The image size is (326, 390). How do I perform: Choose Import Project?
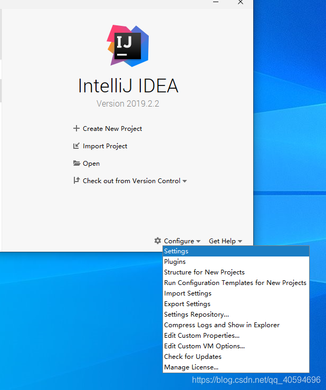104,146
